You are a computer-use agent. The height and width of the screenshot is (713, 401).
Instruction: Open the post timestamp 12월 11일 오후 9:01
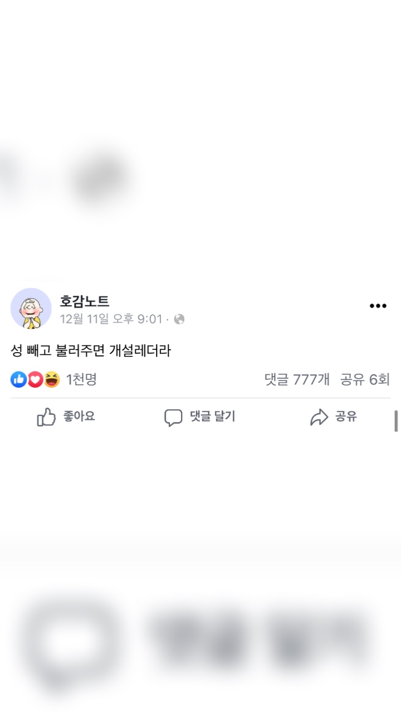click(111, 319)
